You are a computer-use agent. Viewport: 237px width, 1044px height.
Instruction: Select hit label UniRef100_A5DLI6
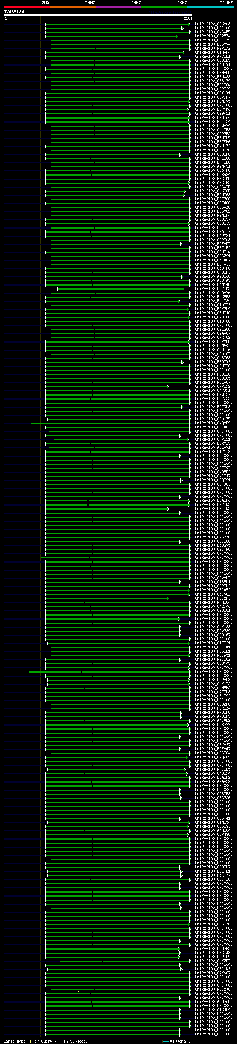click(213, 350)
